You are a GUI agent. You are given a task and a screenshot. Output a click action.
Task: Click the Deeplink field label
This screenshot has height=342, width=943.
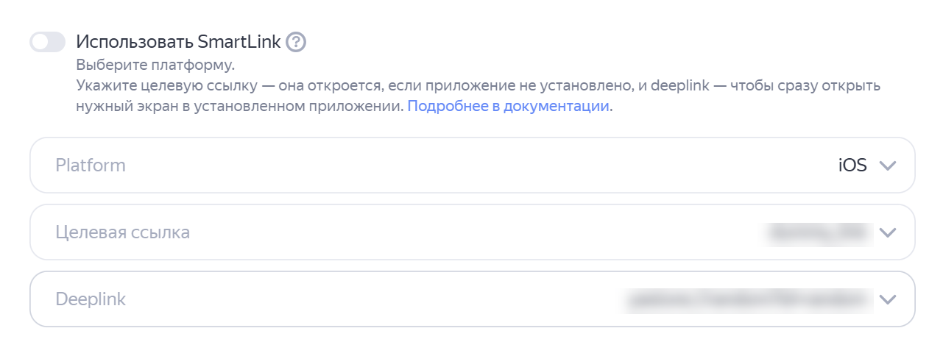(x=91, y=299)
